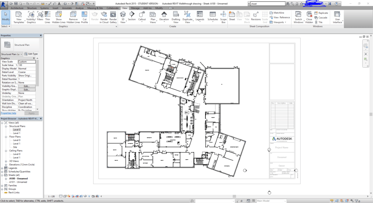Select the Section view tool
Screen dimensions: 373x203
click(131, 17)
